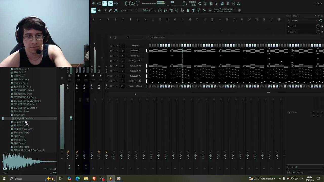Toggle loop recording mode
The height and width of the screenshot is (182, 324).
coord(116,4)
